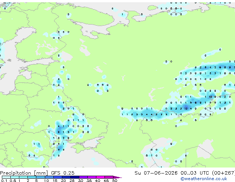Click the '12' precipitation value on the map

pyautogui.click(x=186, y=108)
